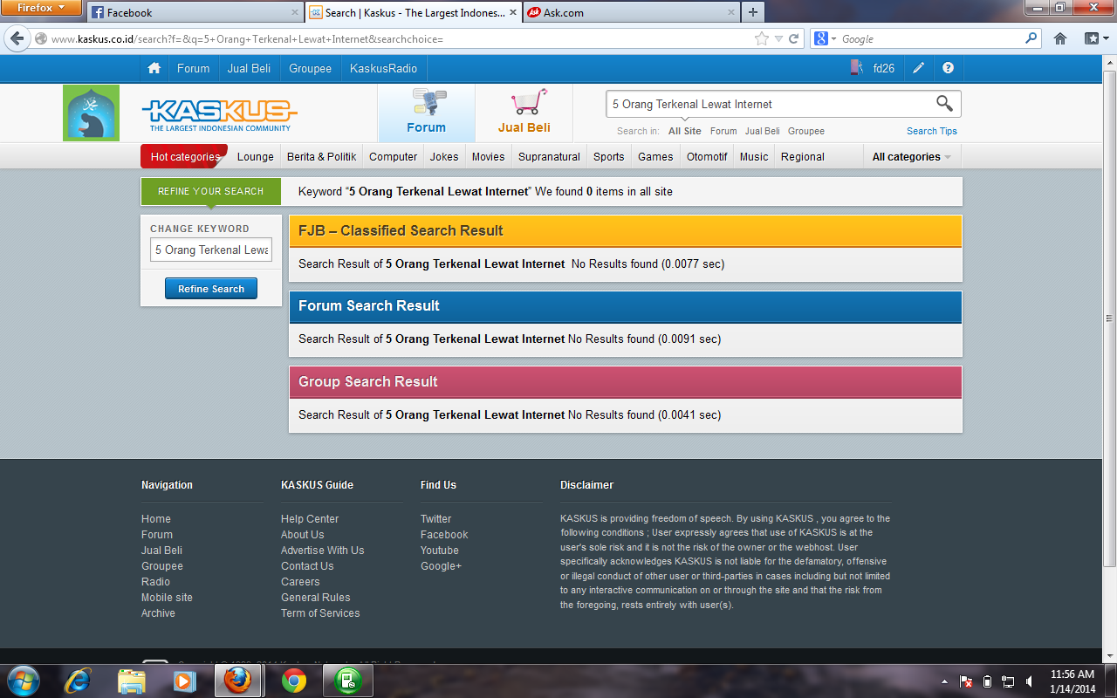
Task: Open Mobile site footer link
Action: pos(167,598)
